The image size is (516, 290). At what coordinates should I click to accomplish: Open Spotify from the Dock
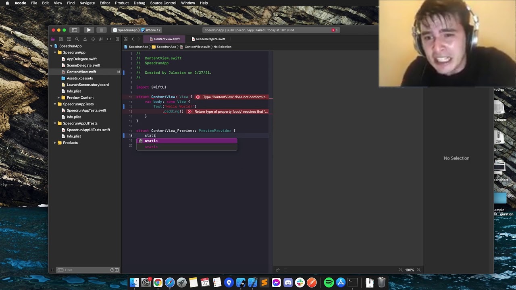point(329,282)
